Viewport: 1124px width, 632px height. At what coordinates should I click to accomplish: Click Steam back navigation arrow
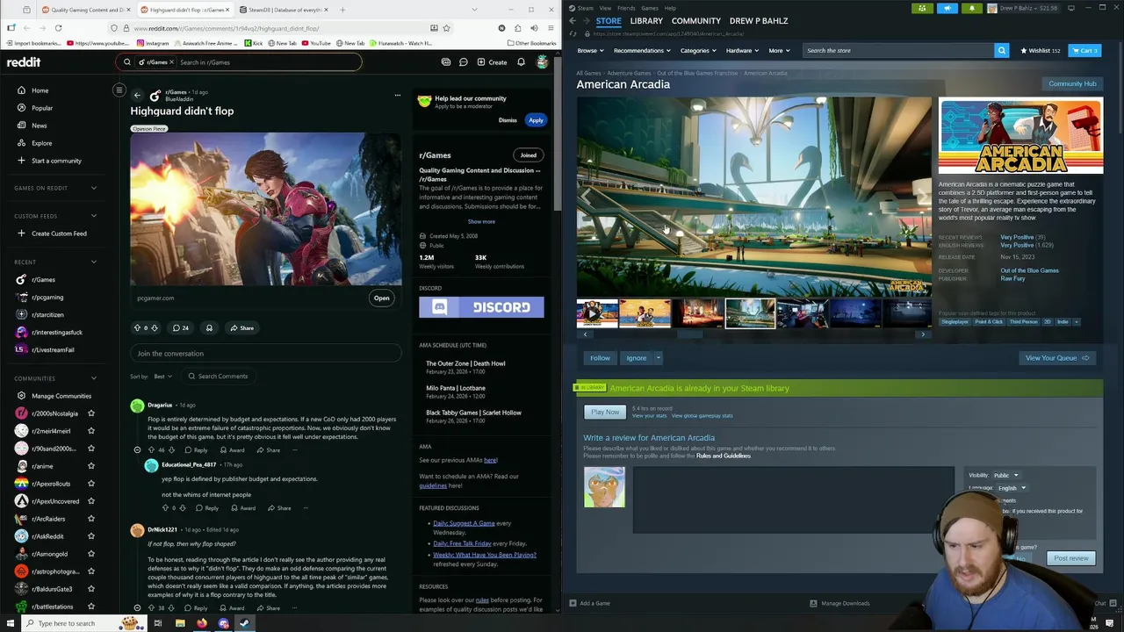(573, 21)
